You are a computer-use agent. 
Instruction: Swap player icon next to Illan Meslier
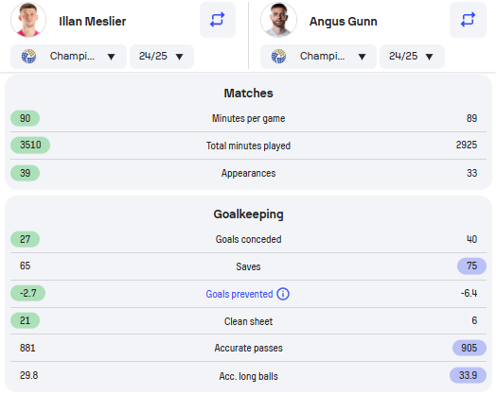(x=218, y=20)
